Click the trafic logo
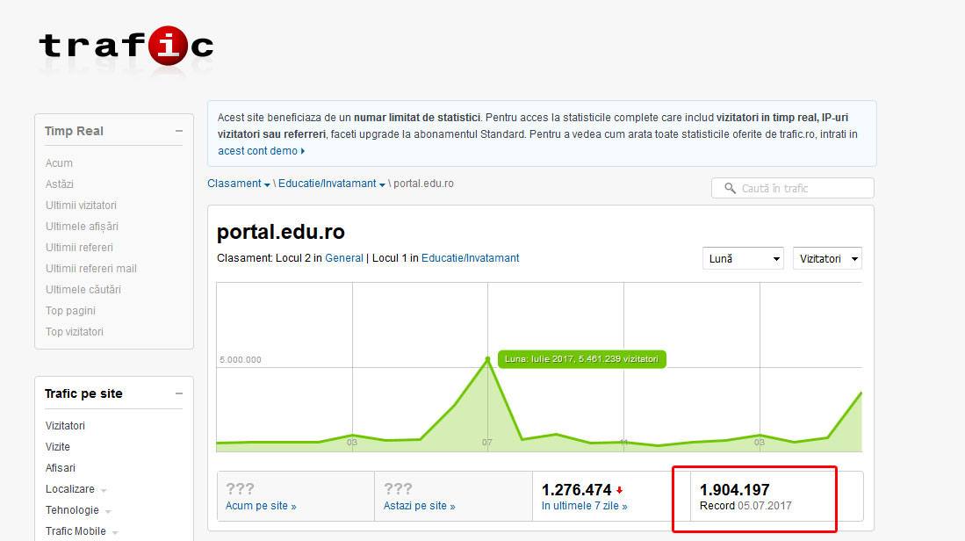965x541 pixels. [126, 46]
